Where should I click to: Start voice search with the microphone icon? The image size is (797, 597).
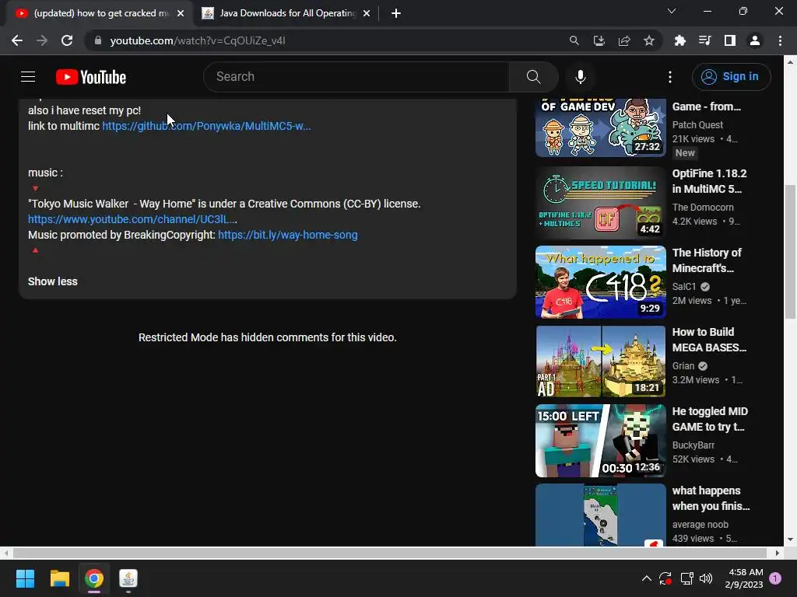click(x=580, y=77)
